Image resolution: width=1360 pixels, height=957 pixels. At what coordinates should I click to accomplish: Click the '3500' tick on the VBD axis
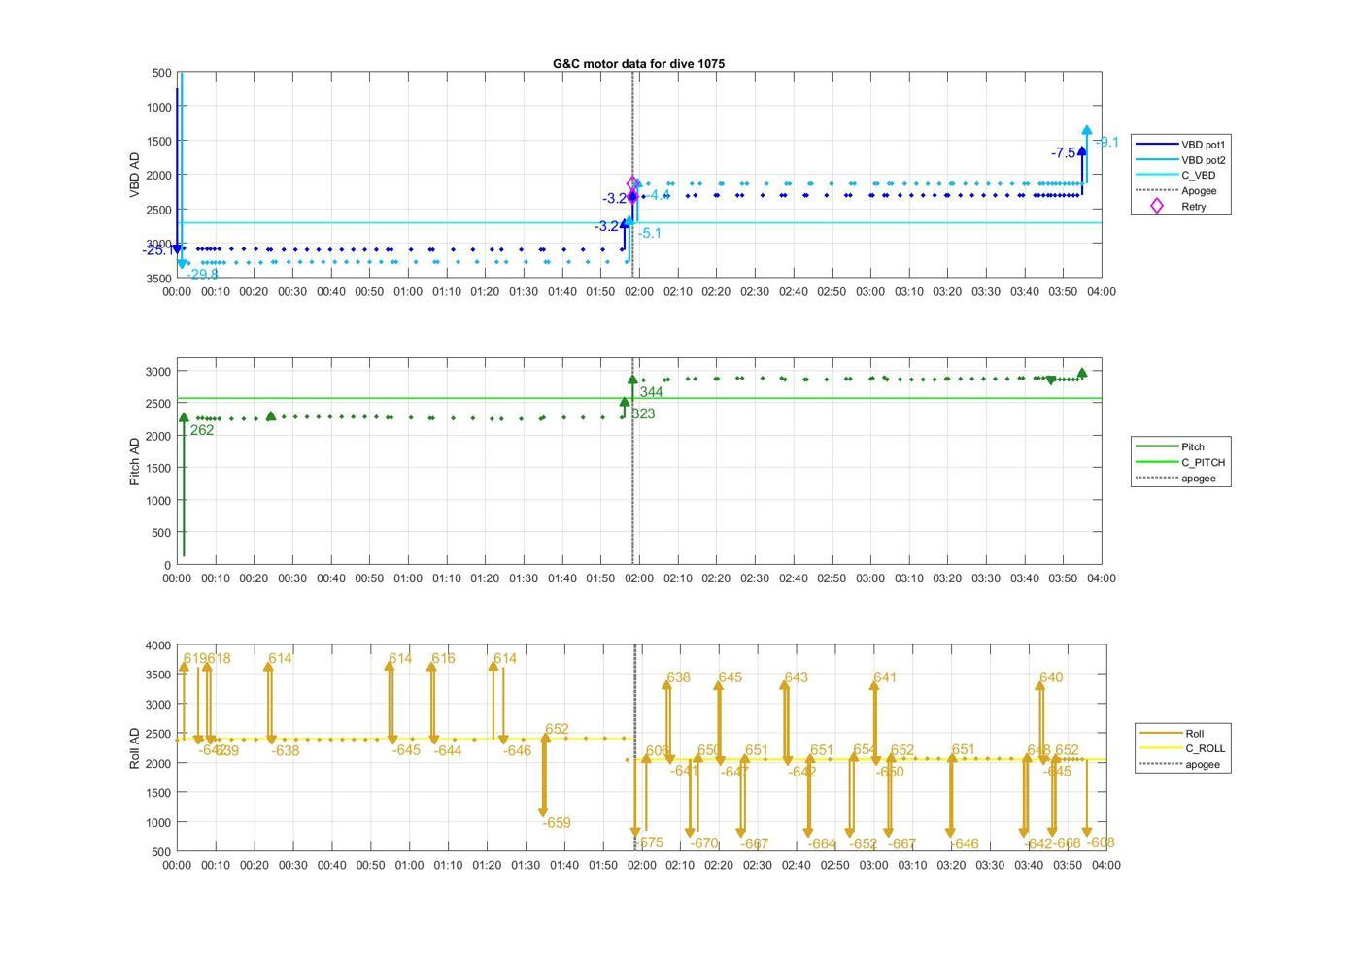(x=159, y=279)
